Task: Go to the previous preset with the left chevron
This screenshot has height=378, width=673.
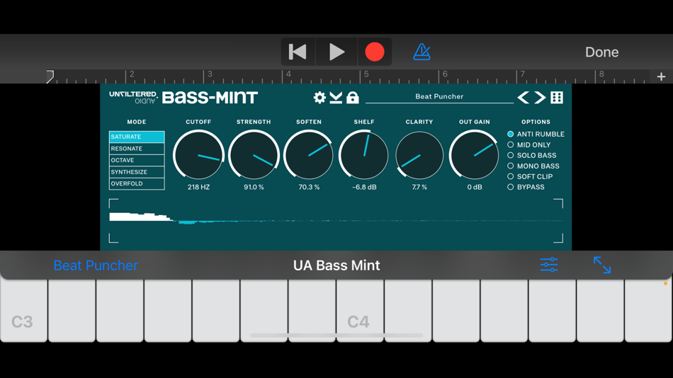Action: 524,98
